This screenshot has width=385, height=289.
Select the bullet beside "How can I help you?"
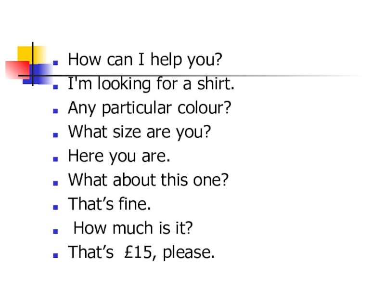click(56, 63)
